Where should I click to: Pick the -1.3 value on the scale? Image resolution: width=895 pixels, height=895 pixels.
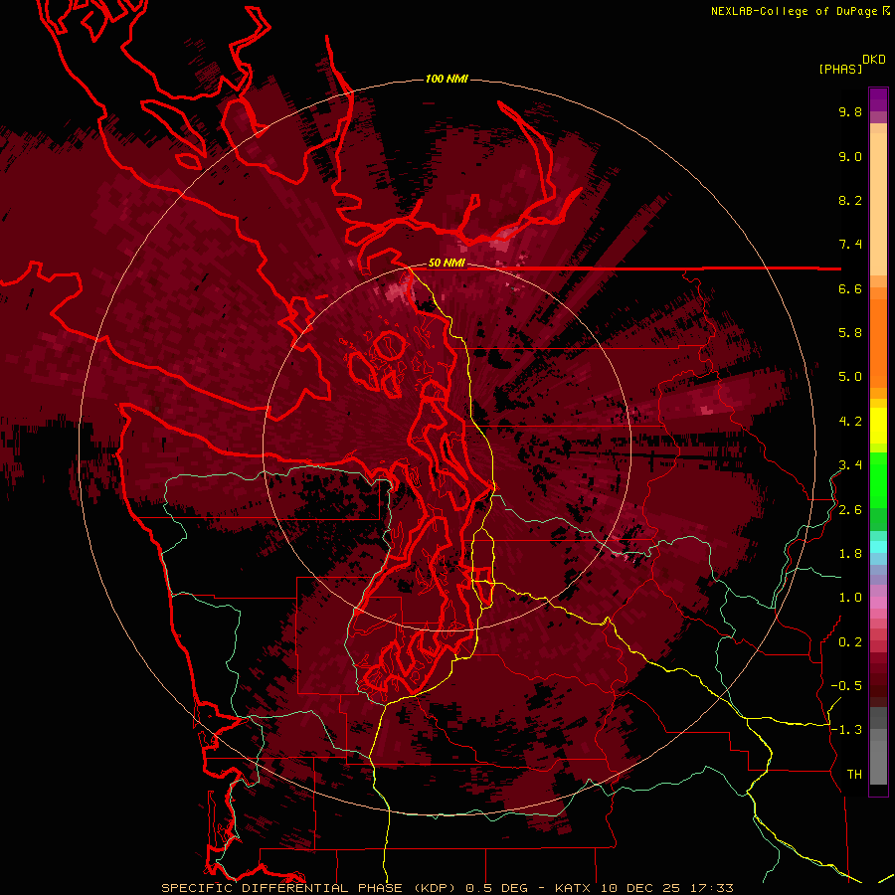click(x=846, y=730)
